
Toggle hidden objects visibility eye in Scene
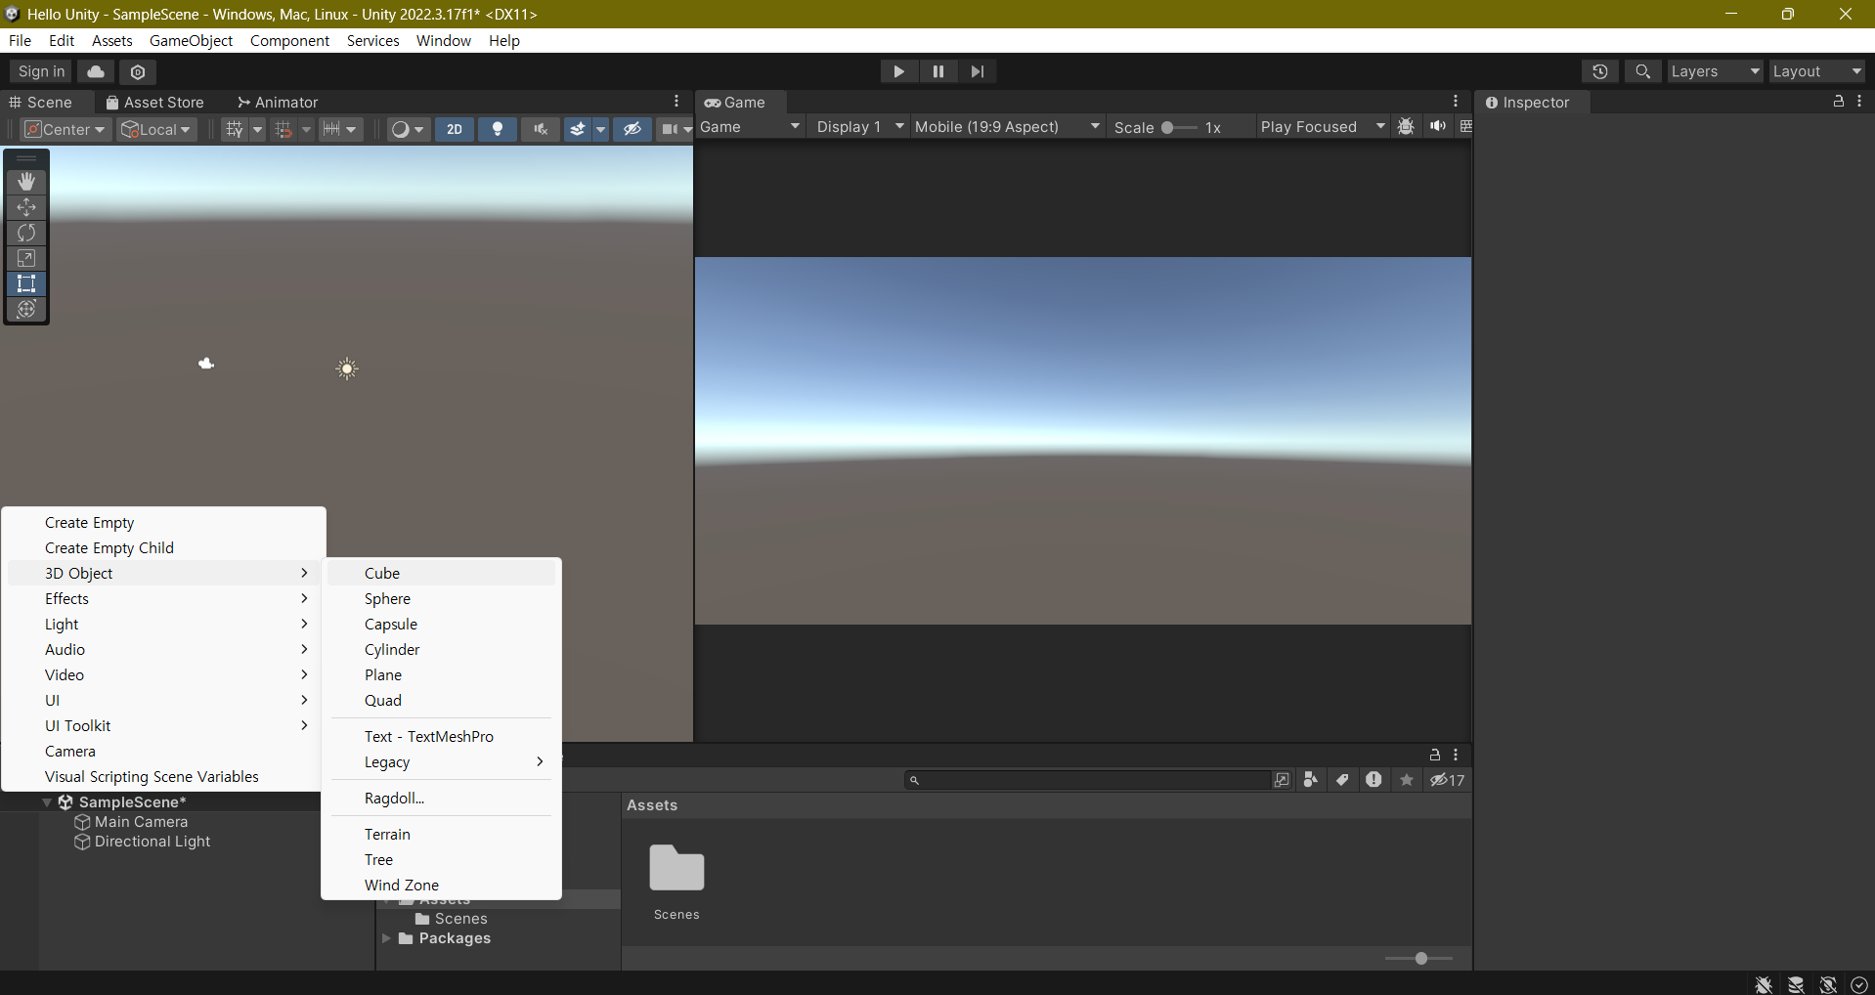click(x=632, y=129)
